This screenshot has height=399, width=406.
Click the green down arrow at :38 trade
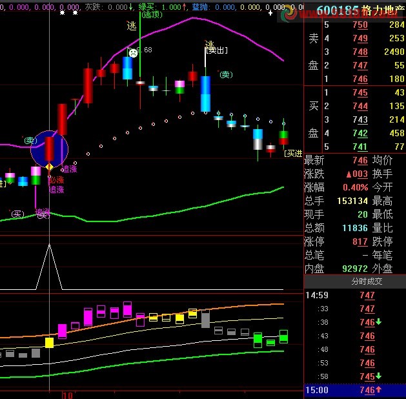point(378,322)
